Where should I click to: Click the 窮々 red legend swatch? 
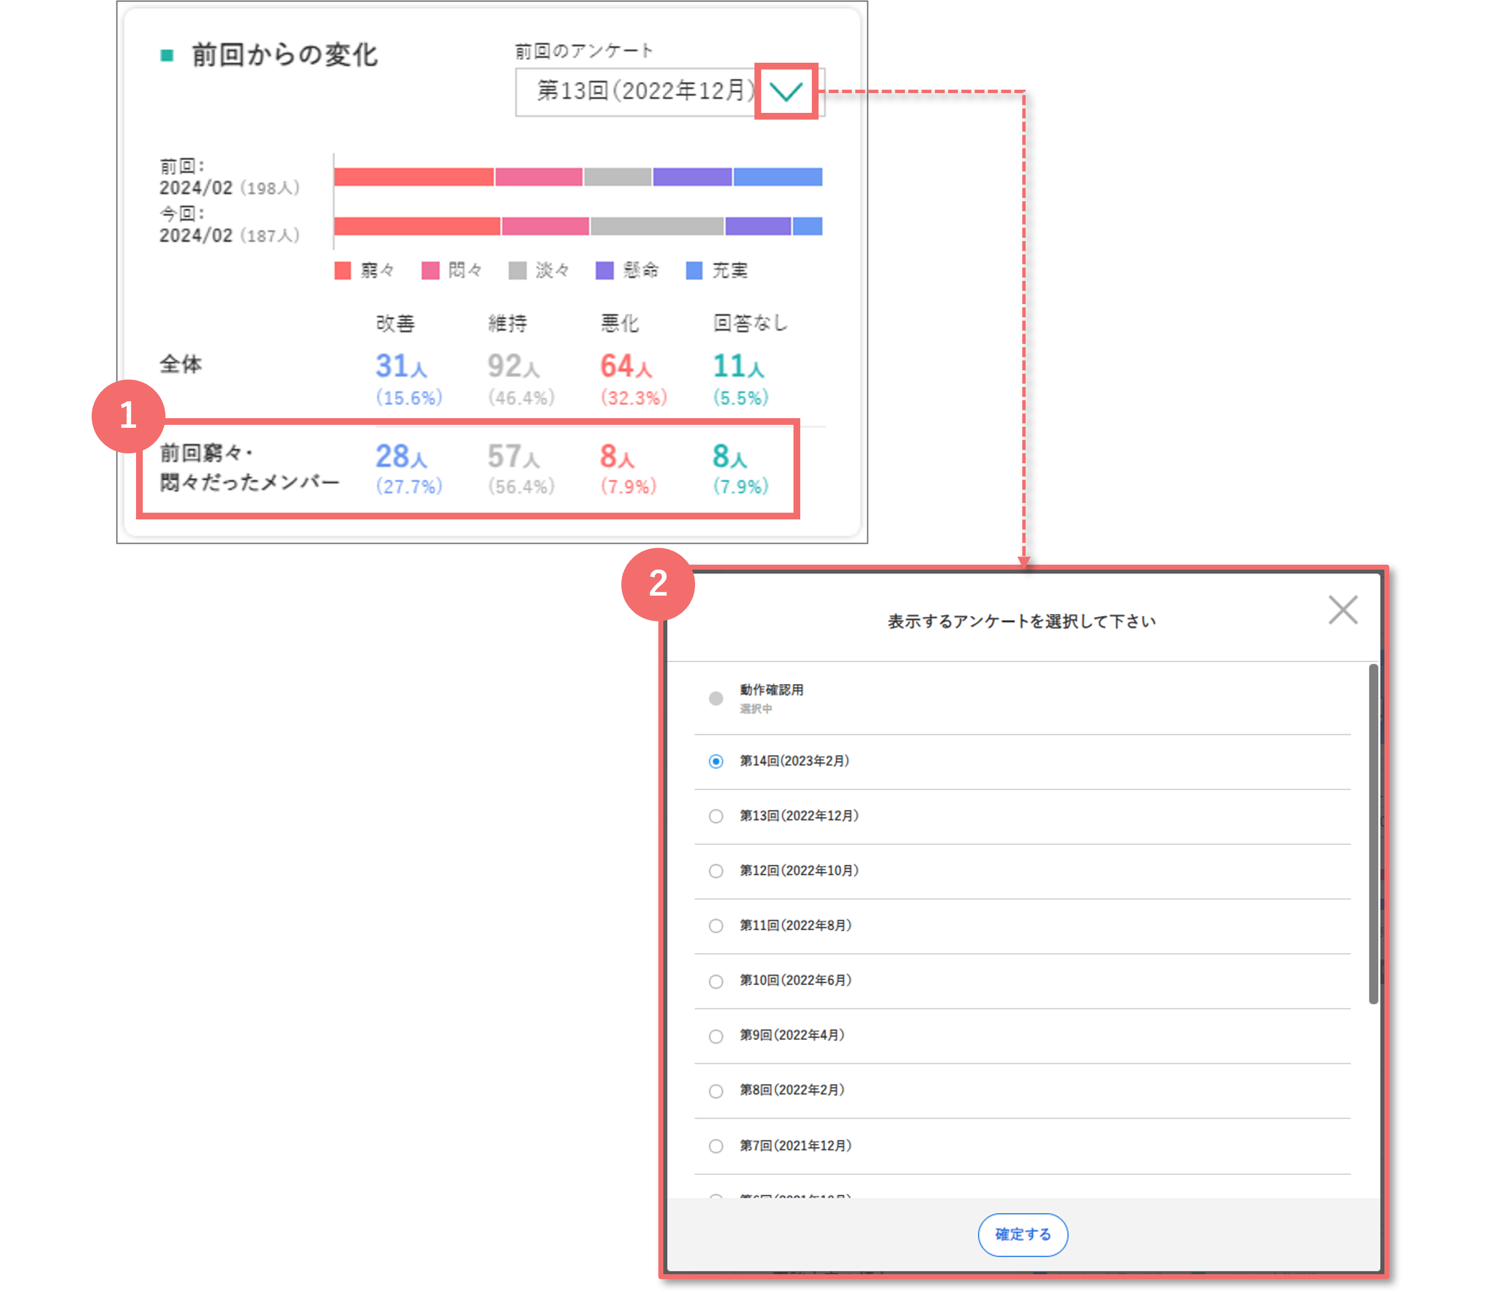(x=342, y=270)
